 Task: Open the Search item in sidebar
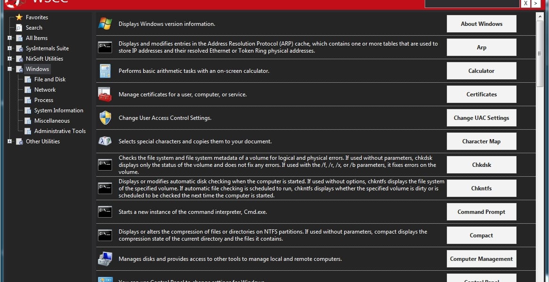34,28
